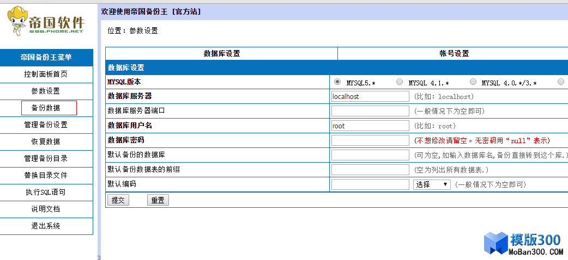Screen dimensions: 568x260
Task: Click the 重置 reset button
Action: coord(158,200)
